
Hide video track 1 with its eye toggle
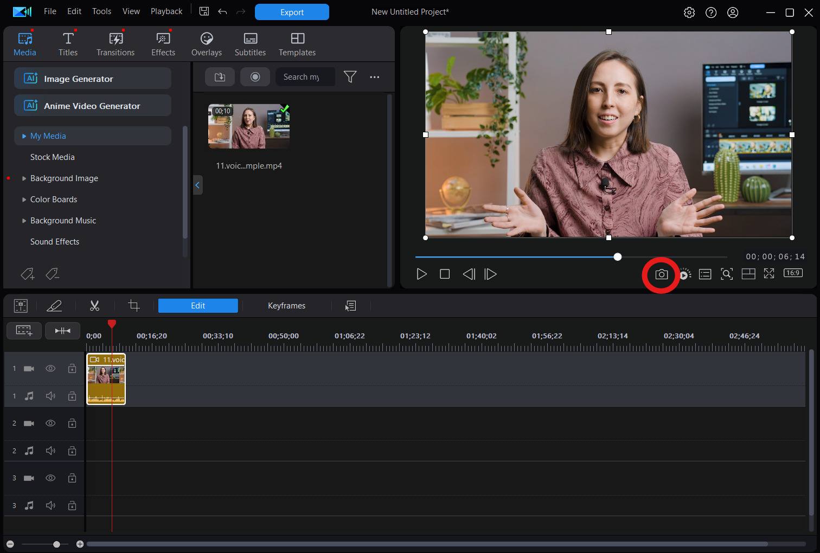pos(50,368)
